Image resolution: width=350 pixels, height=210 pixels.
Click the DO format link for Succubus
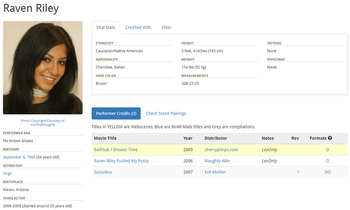327,172
